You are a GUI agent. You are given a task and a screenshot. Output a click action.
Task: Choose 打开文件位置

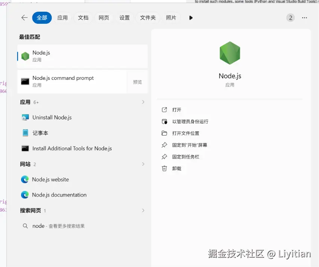pyautogui.click(x=186, y=133)
